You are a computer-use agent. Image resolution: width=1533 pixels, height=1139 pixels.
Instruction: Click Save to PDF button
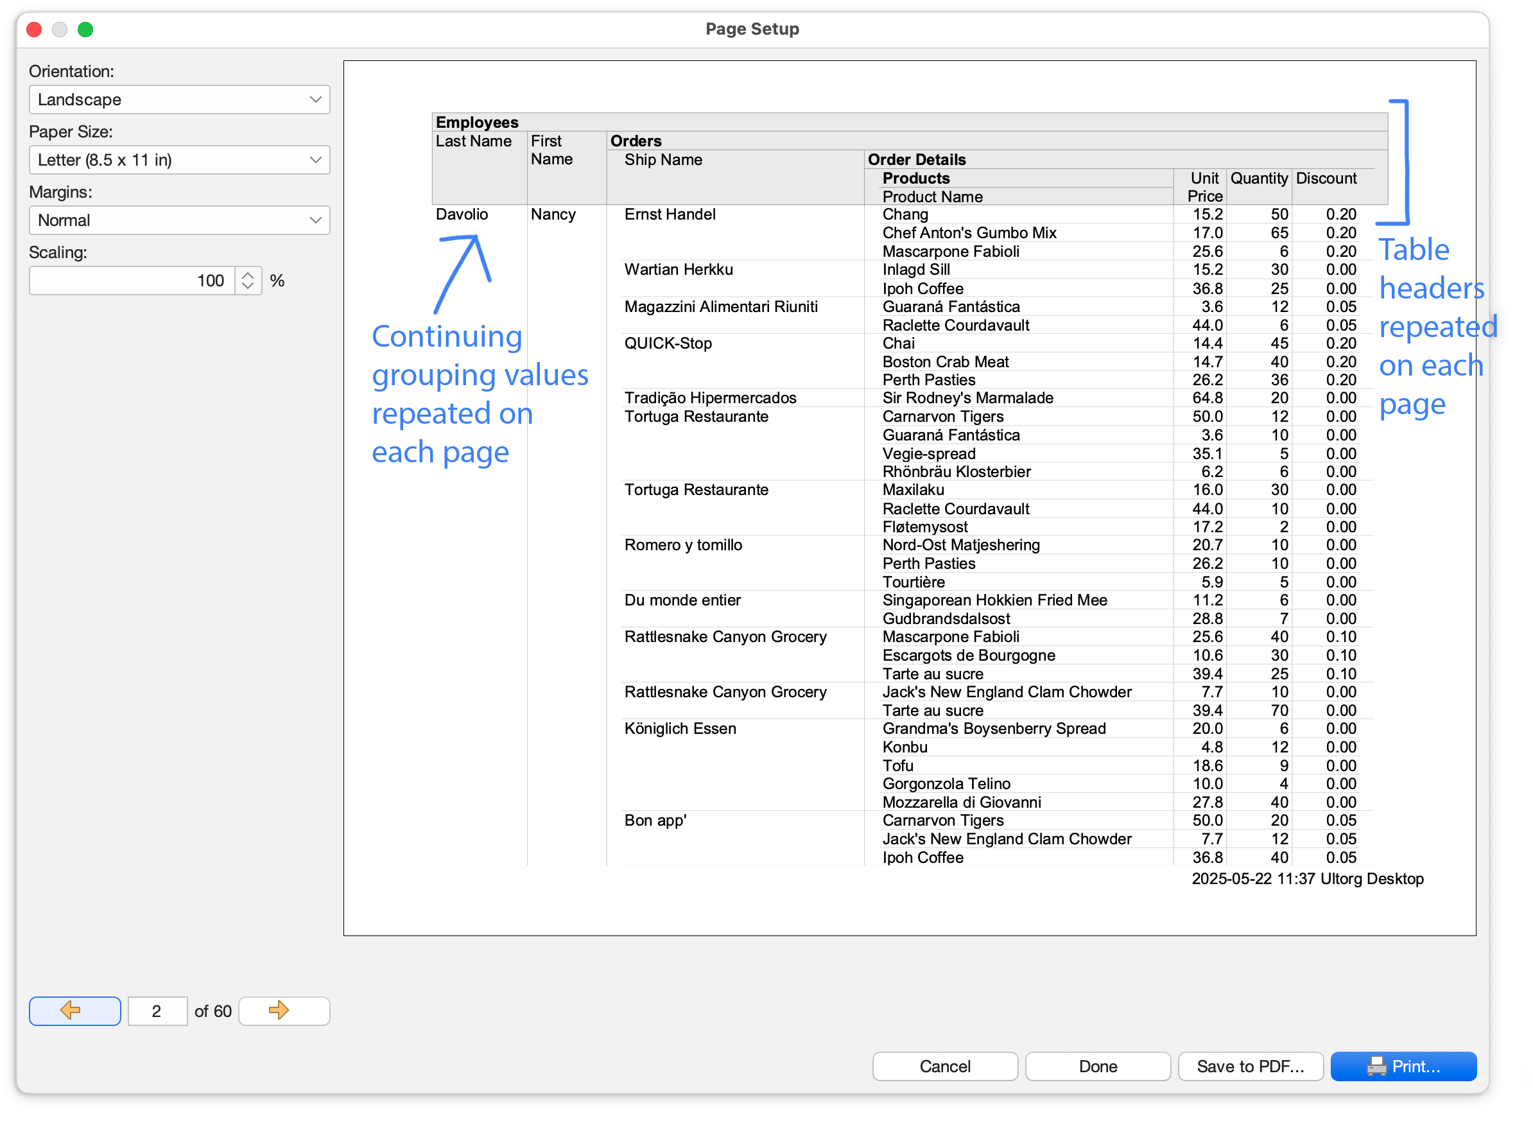[x=1251, y=1066]
